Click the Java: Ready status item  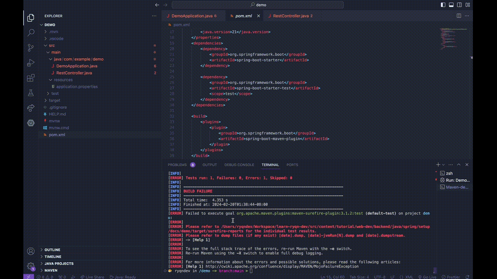click(x=123, y=277)
